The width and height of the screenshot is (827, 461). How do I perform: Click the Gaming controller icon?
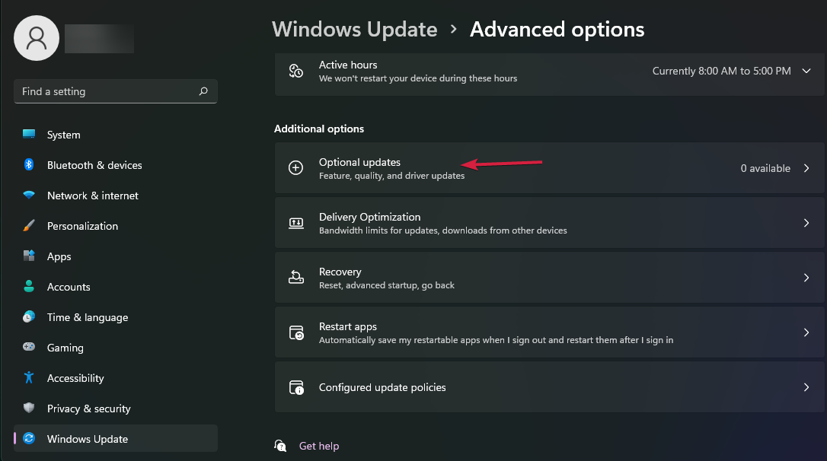[28, 348]
